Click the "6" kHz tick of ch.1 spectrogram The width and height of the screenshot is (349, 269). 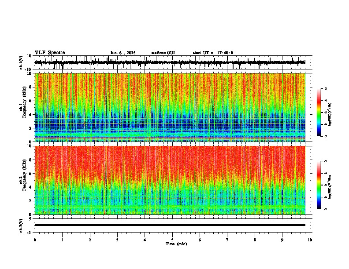pyautogui.click(x=31, y=101)
